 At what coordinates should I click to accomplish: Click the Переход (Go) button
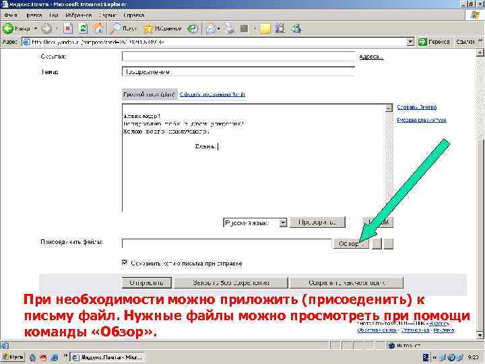(x=434, y=42)
